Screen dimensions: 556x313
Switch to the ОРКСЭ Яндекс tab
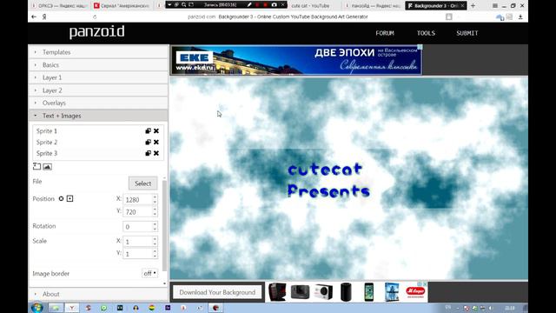tap(59, 6)
